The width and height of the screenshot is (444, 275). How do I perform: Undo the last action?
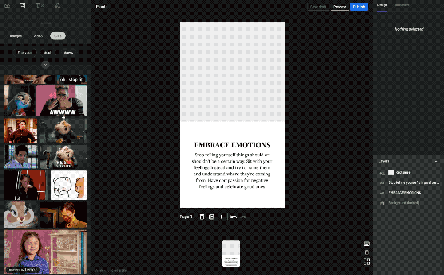point(234,217)
